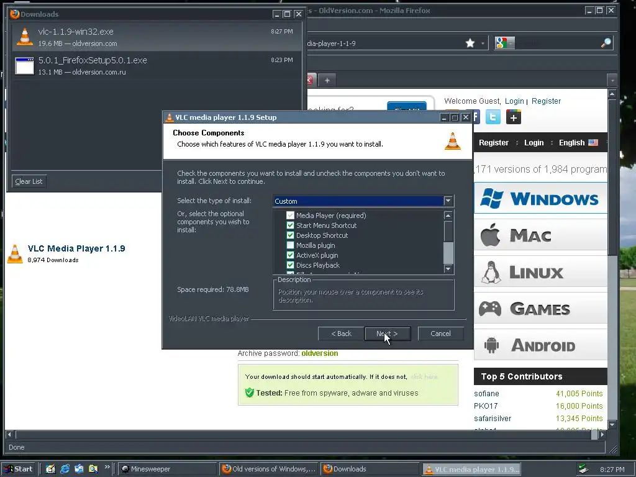Open the bookmark star dropdown arrow in Firefox
Viewport: 636px width, 477px height.
point(482,43)
